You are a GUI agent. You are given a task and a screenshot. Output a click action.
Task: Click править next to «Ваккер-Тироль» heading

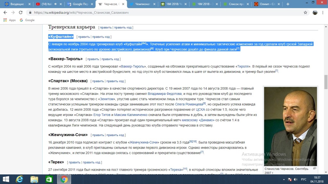click(93, 59)
